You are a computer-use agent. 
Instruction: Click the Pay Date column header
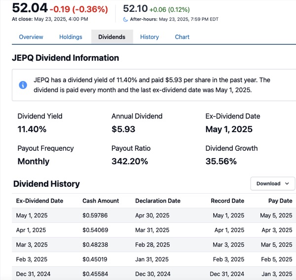click(x=280, y=201)
